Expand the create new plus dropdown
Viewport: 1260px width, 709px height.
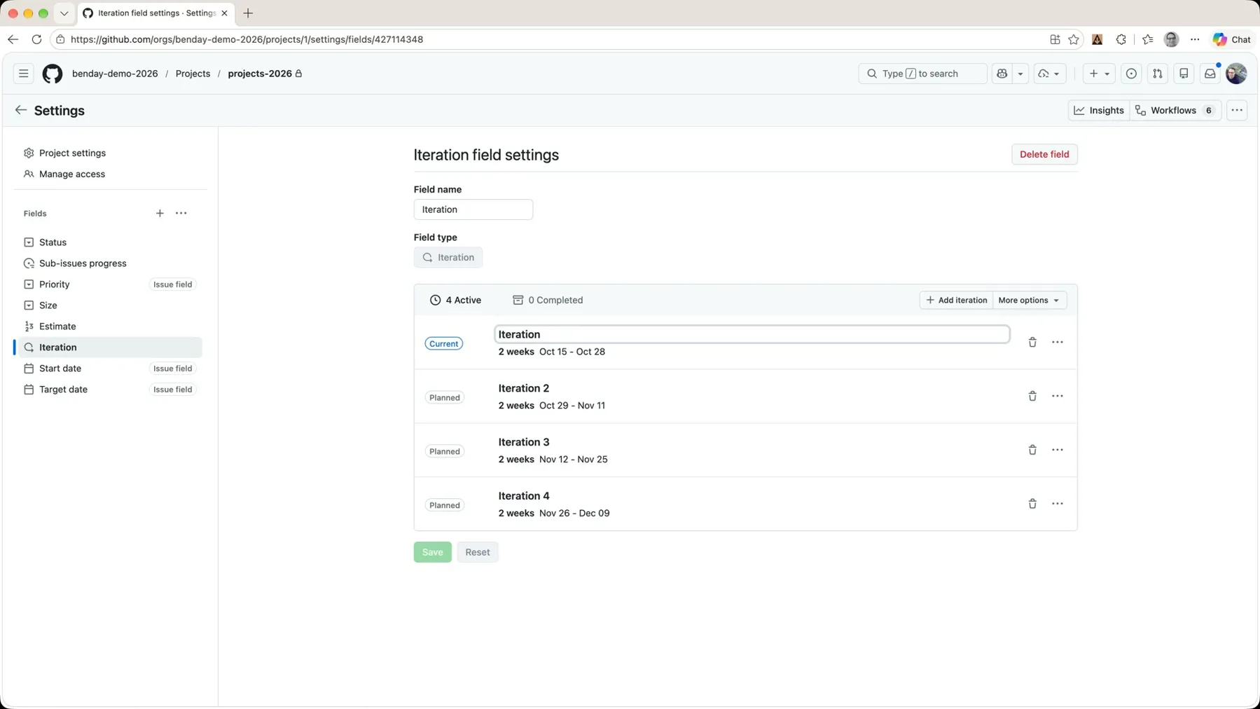point(1099,74)
